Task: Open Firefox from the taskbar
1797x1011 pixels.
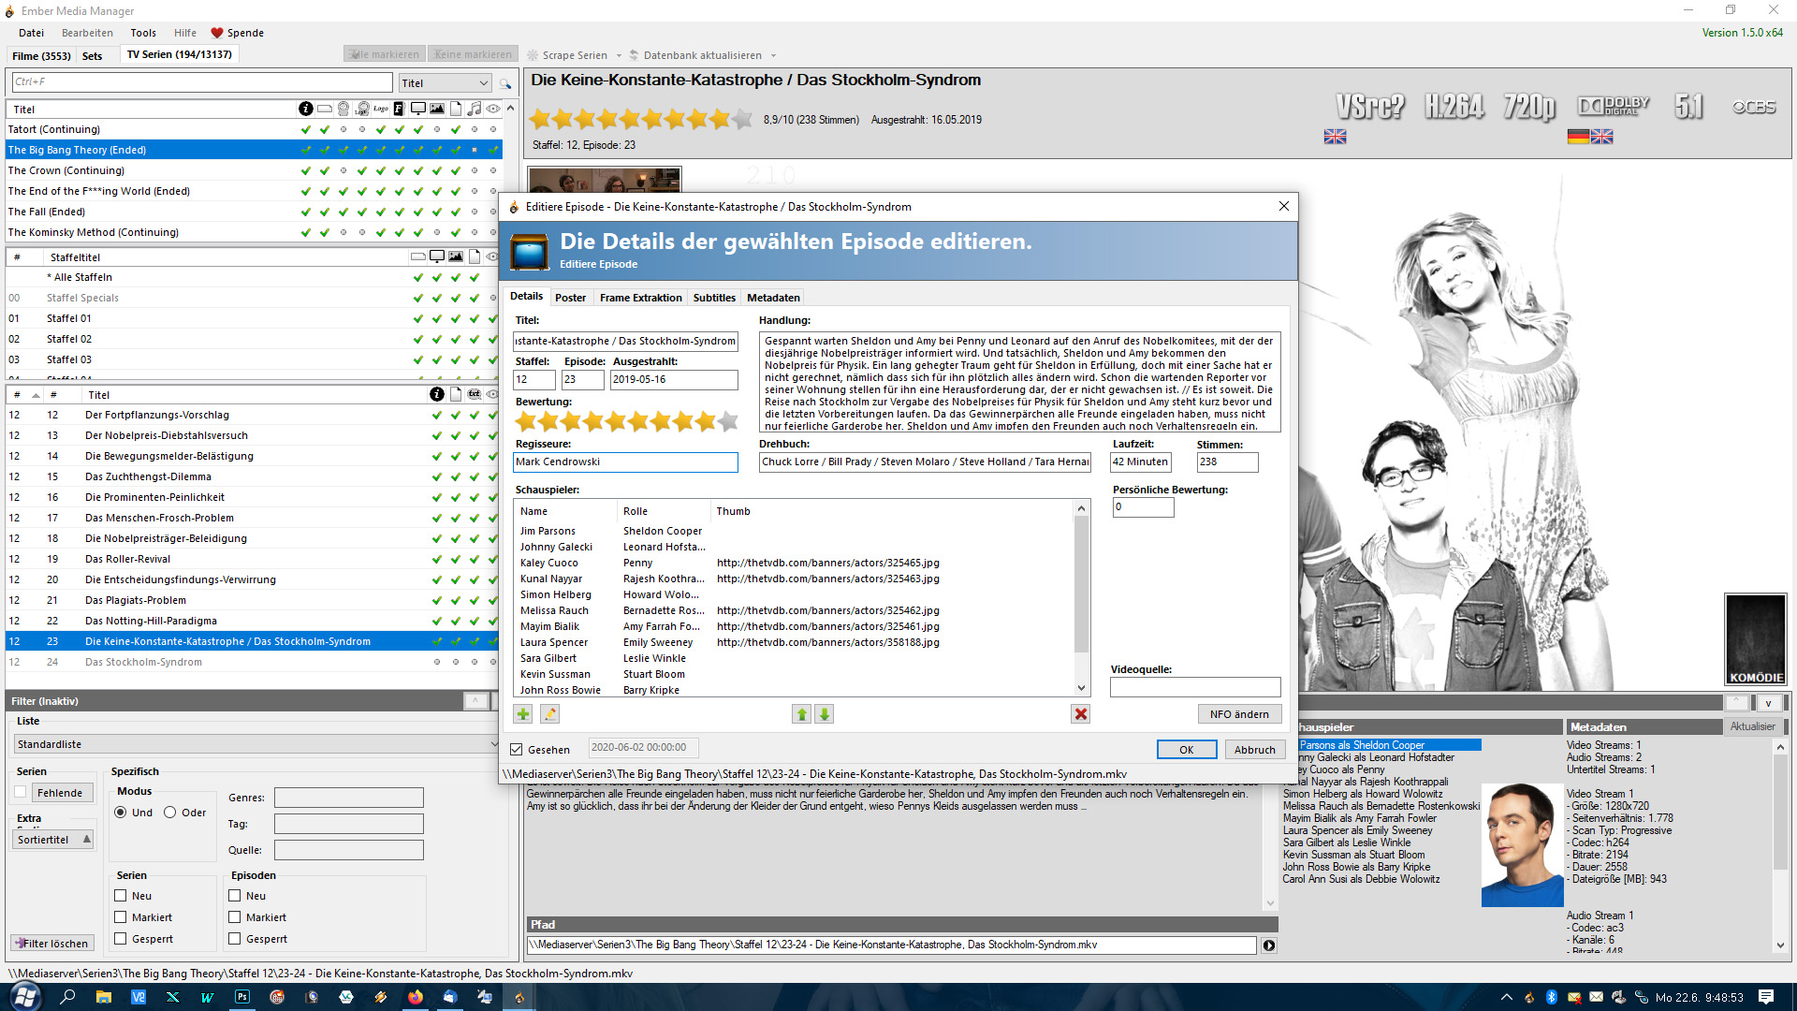Action: coord(416,997)
